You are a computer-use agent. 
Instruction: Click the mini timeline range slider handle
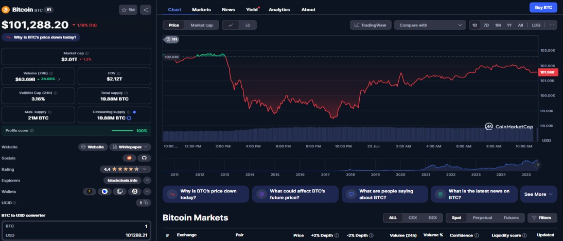click(x=538, y=165)
